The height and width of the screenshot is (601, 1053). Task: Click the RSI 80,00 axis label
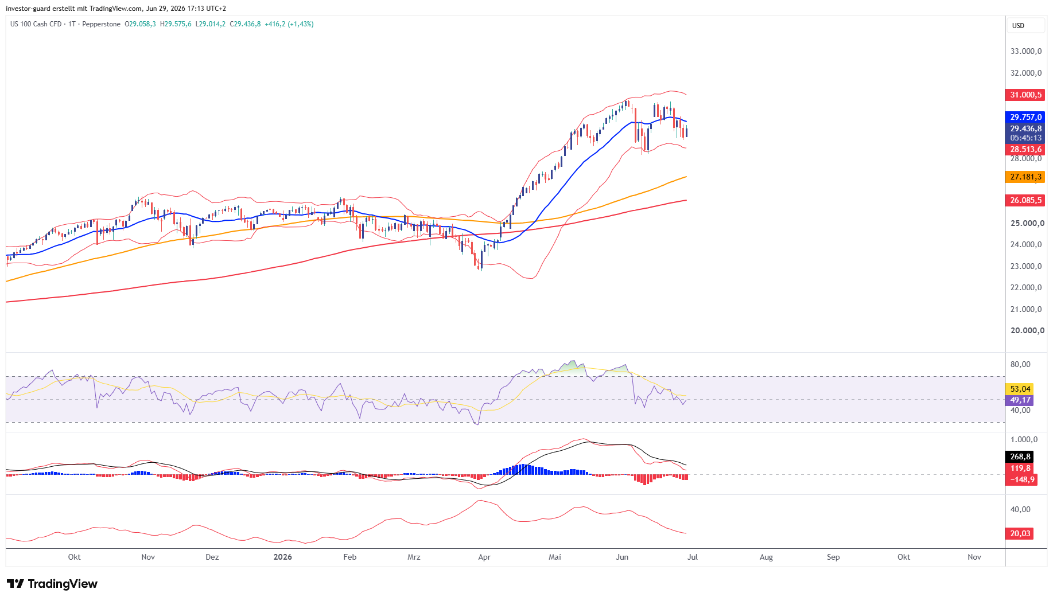(1020, 364)
